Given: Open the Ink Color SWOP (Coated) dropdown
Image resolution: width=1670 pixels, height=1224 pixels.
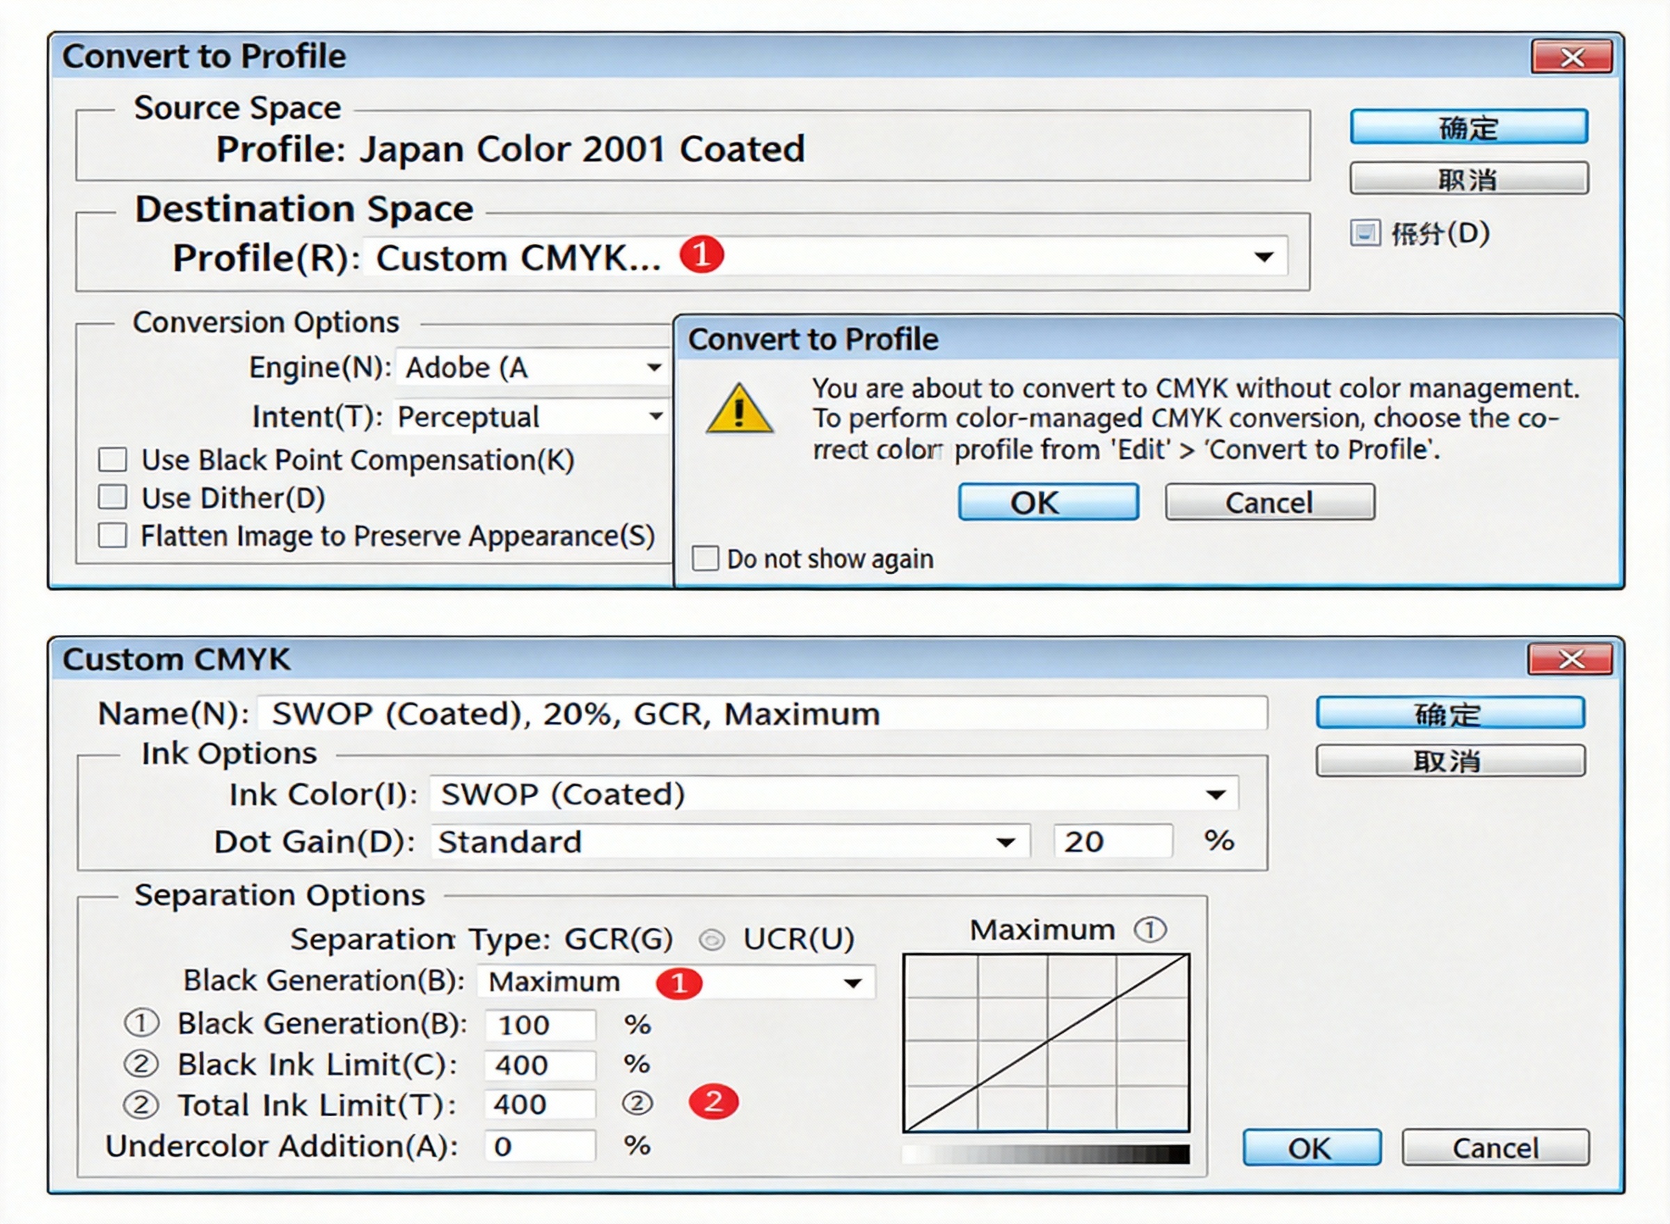Looking at the screenshot, I should click(1215, 795).
